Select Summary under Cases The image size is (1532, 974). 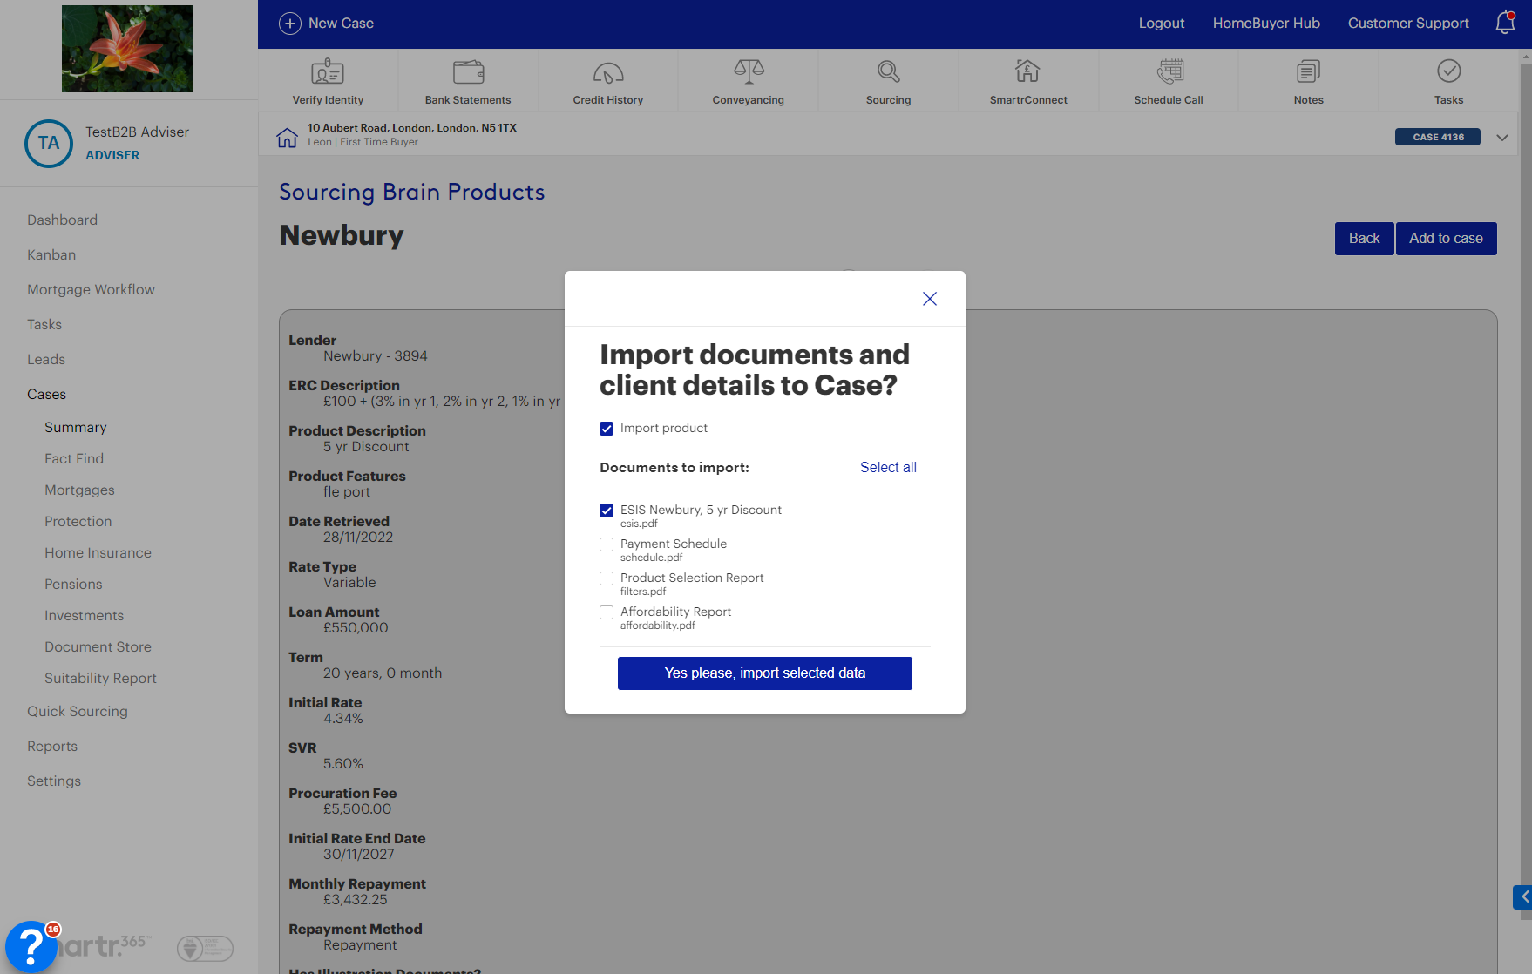click(76, 427)
